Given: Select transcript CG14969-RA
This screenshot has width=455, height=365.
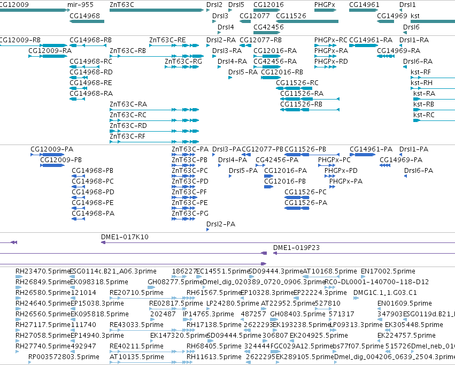Looking at the screenshot, I should pos(385,56).
